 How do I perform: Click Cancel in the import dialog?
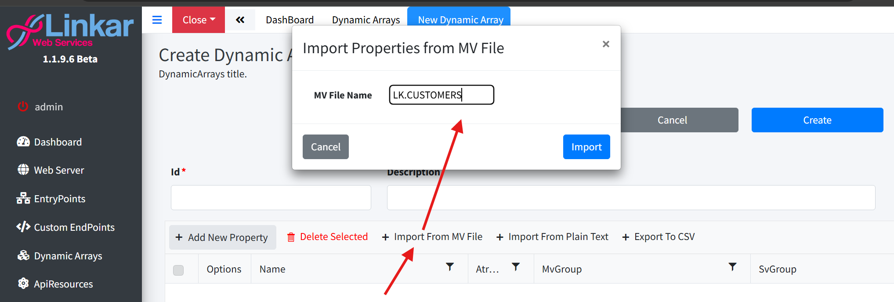(x=326, y=147)
